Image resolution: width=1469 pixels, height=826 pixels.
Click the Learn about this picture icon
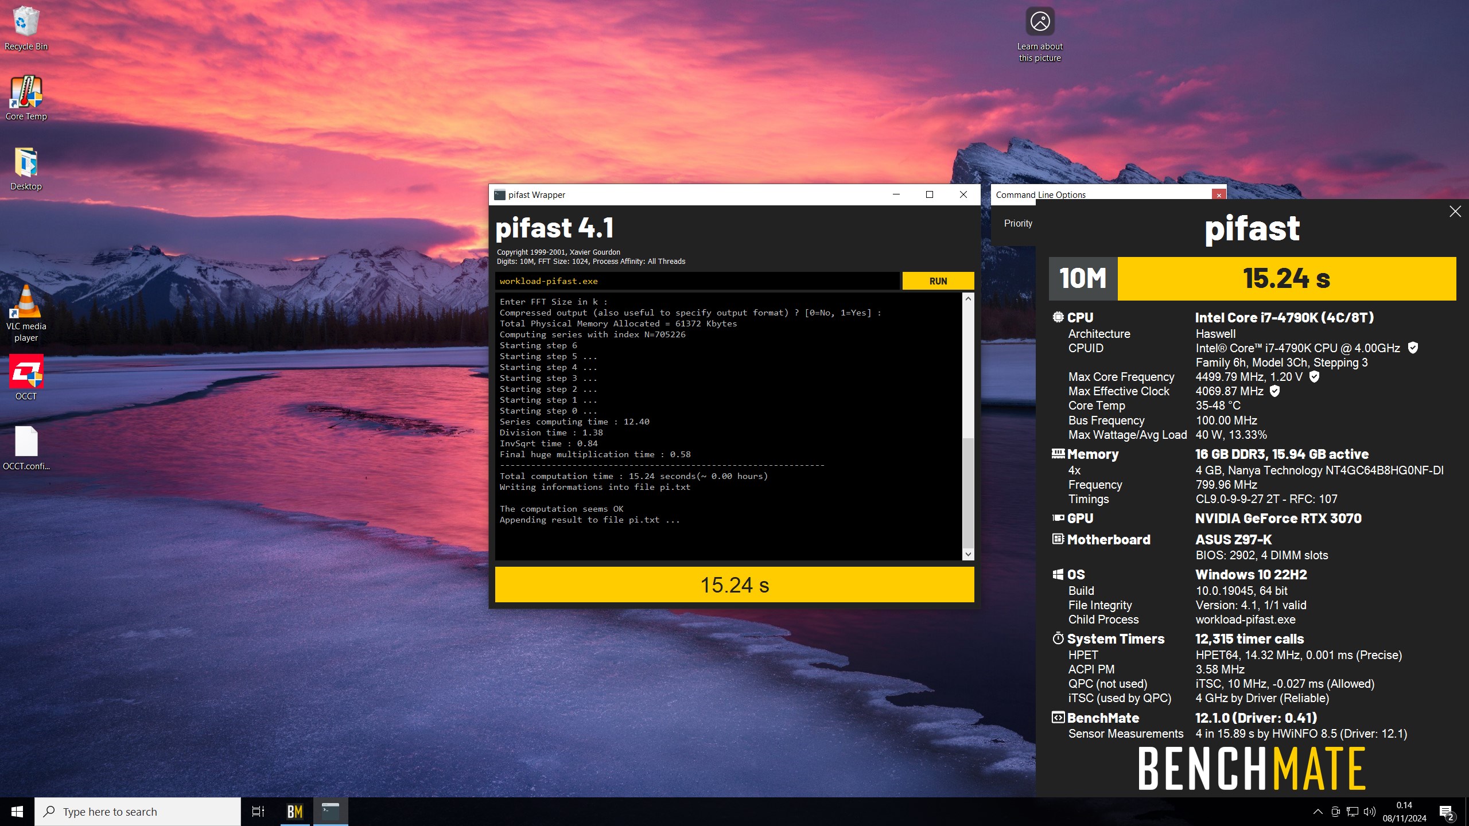point(1040,34)
